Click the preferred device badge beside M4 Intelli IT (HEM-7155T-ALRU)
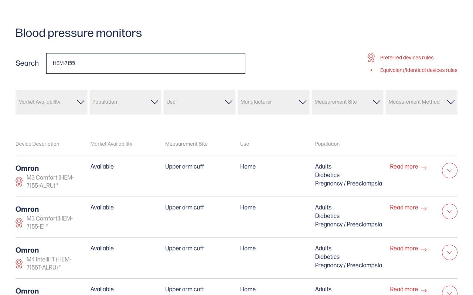Image resolution: width=473 pixels, height=295 pixels. coord(19,263)
